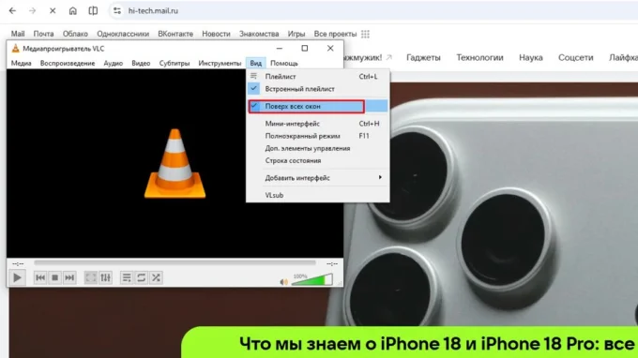Open Воспроизведение menu
This screenshot has height=358, width=638.
pos(68,64)
